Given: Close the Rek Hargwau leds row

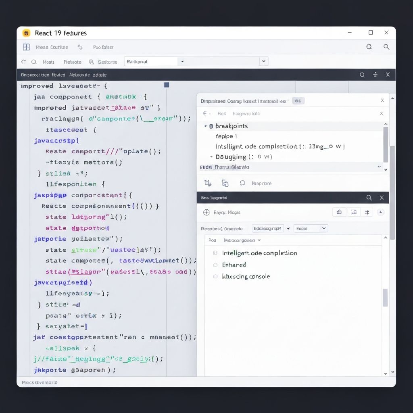Looking at the screenshot, I should (x=382, y=113).
